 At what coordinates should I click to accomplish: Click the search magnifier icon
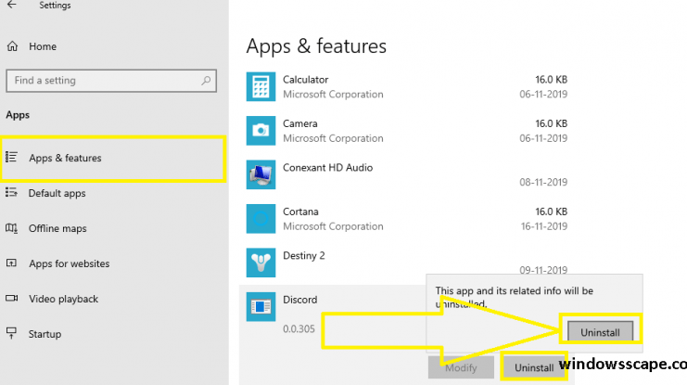(206, 81)
